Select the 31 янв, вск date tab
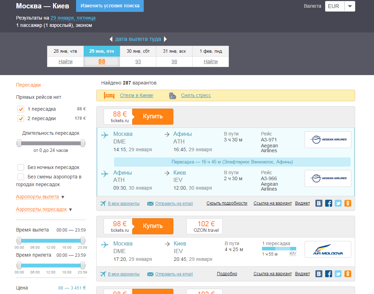This screenshot has height=294, width=374. point(174,51)
